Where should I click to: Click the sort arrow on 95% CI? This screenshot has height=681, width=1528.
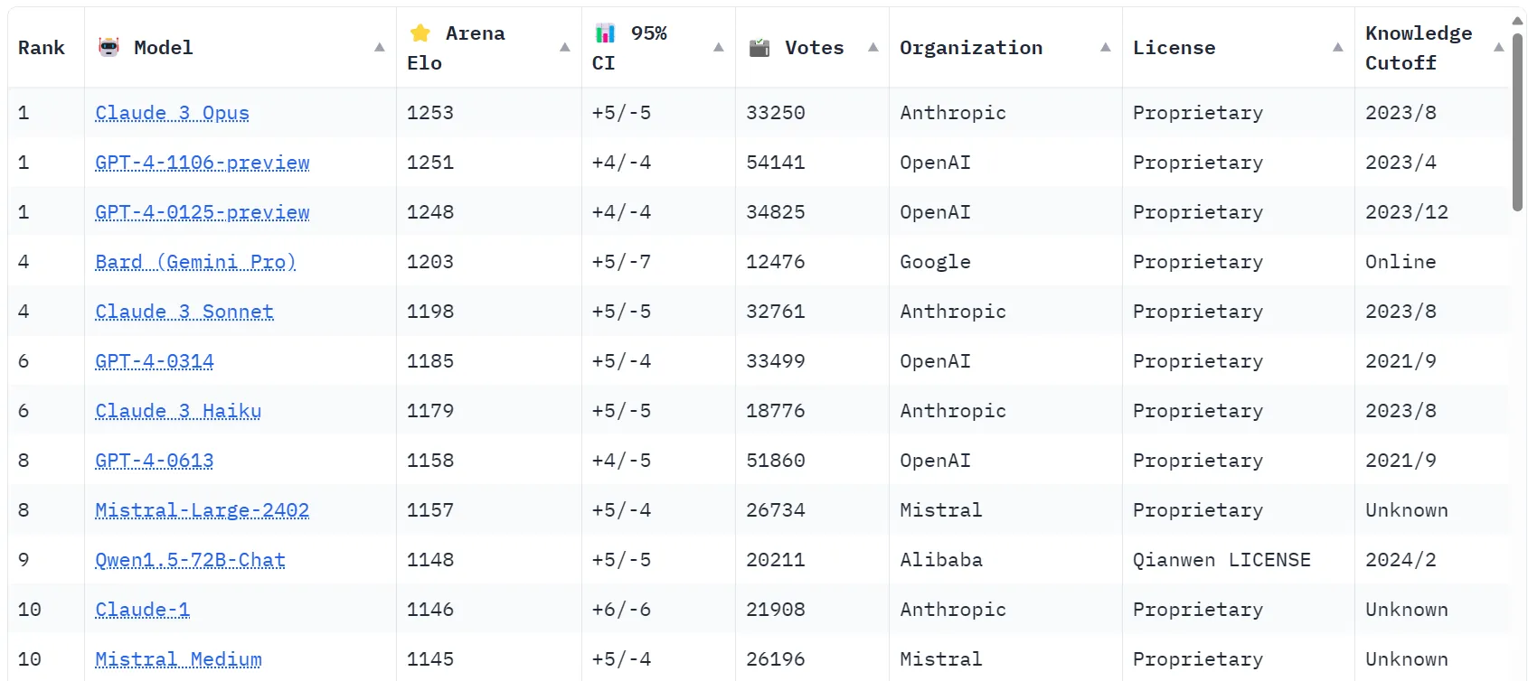tap(718, 48)
